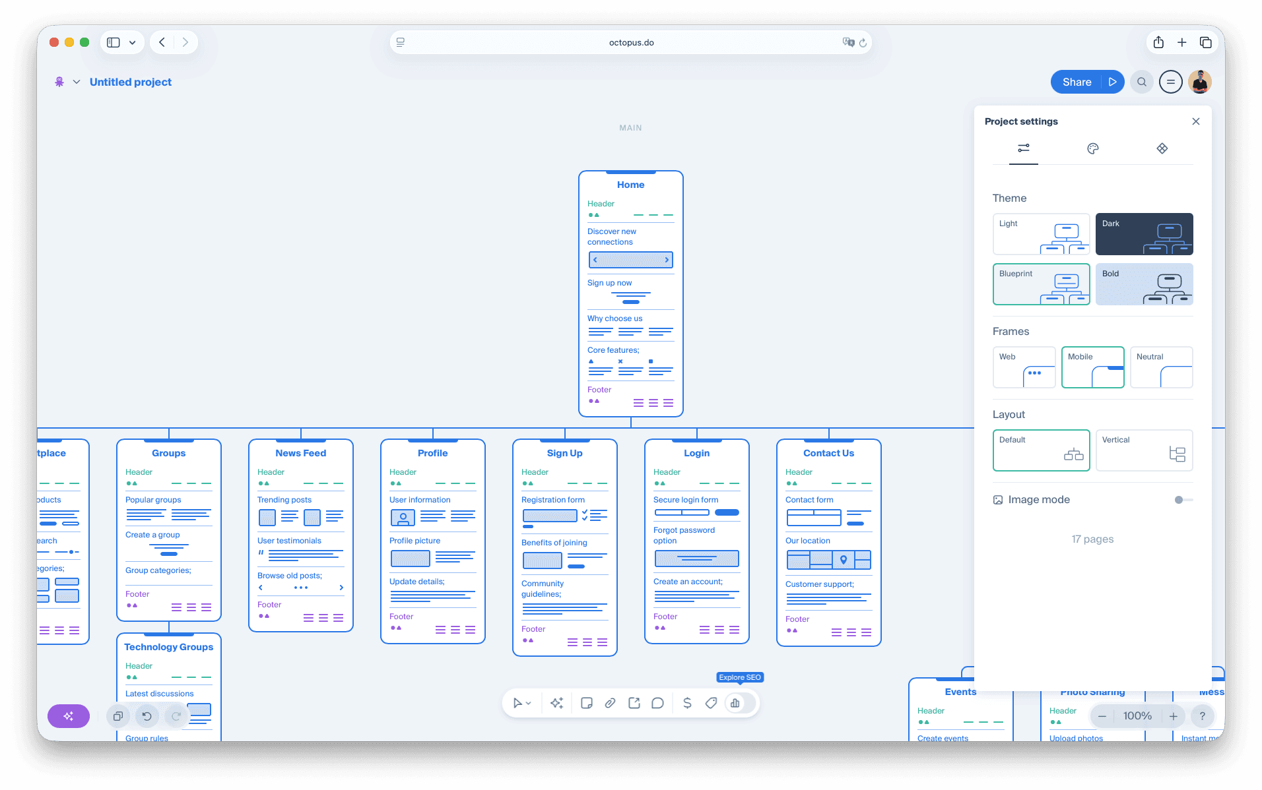The image size is (1262, 790).
Task: Select the Profile page title
Action: point(432,453)
